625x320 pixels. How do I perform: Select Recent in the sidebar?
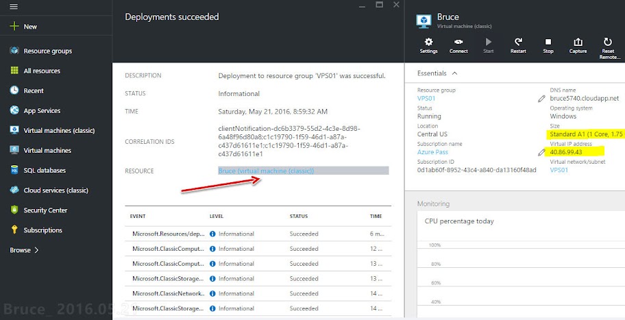tap(34, 91)
